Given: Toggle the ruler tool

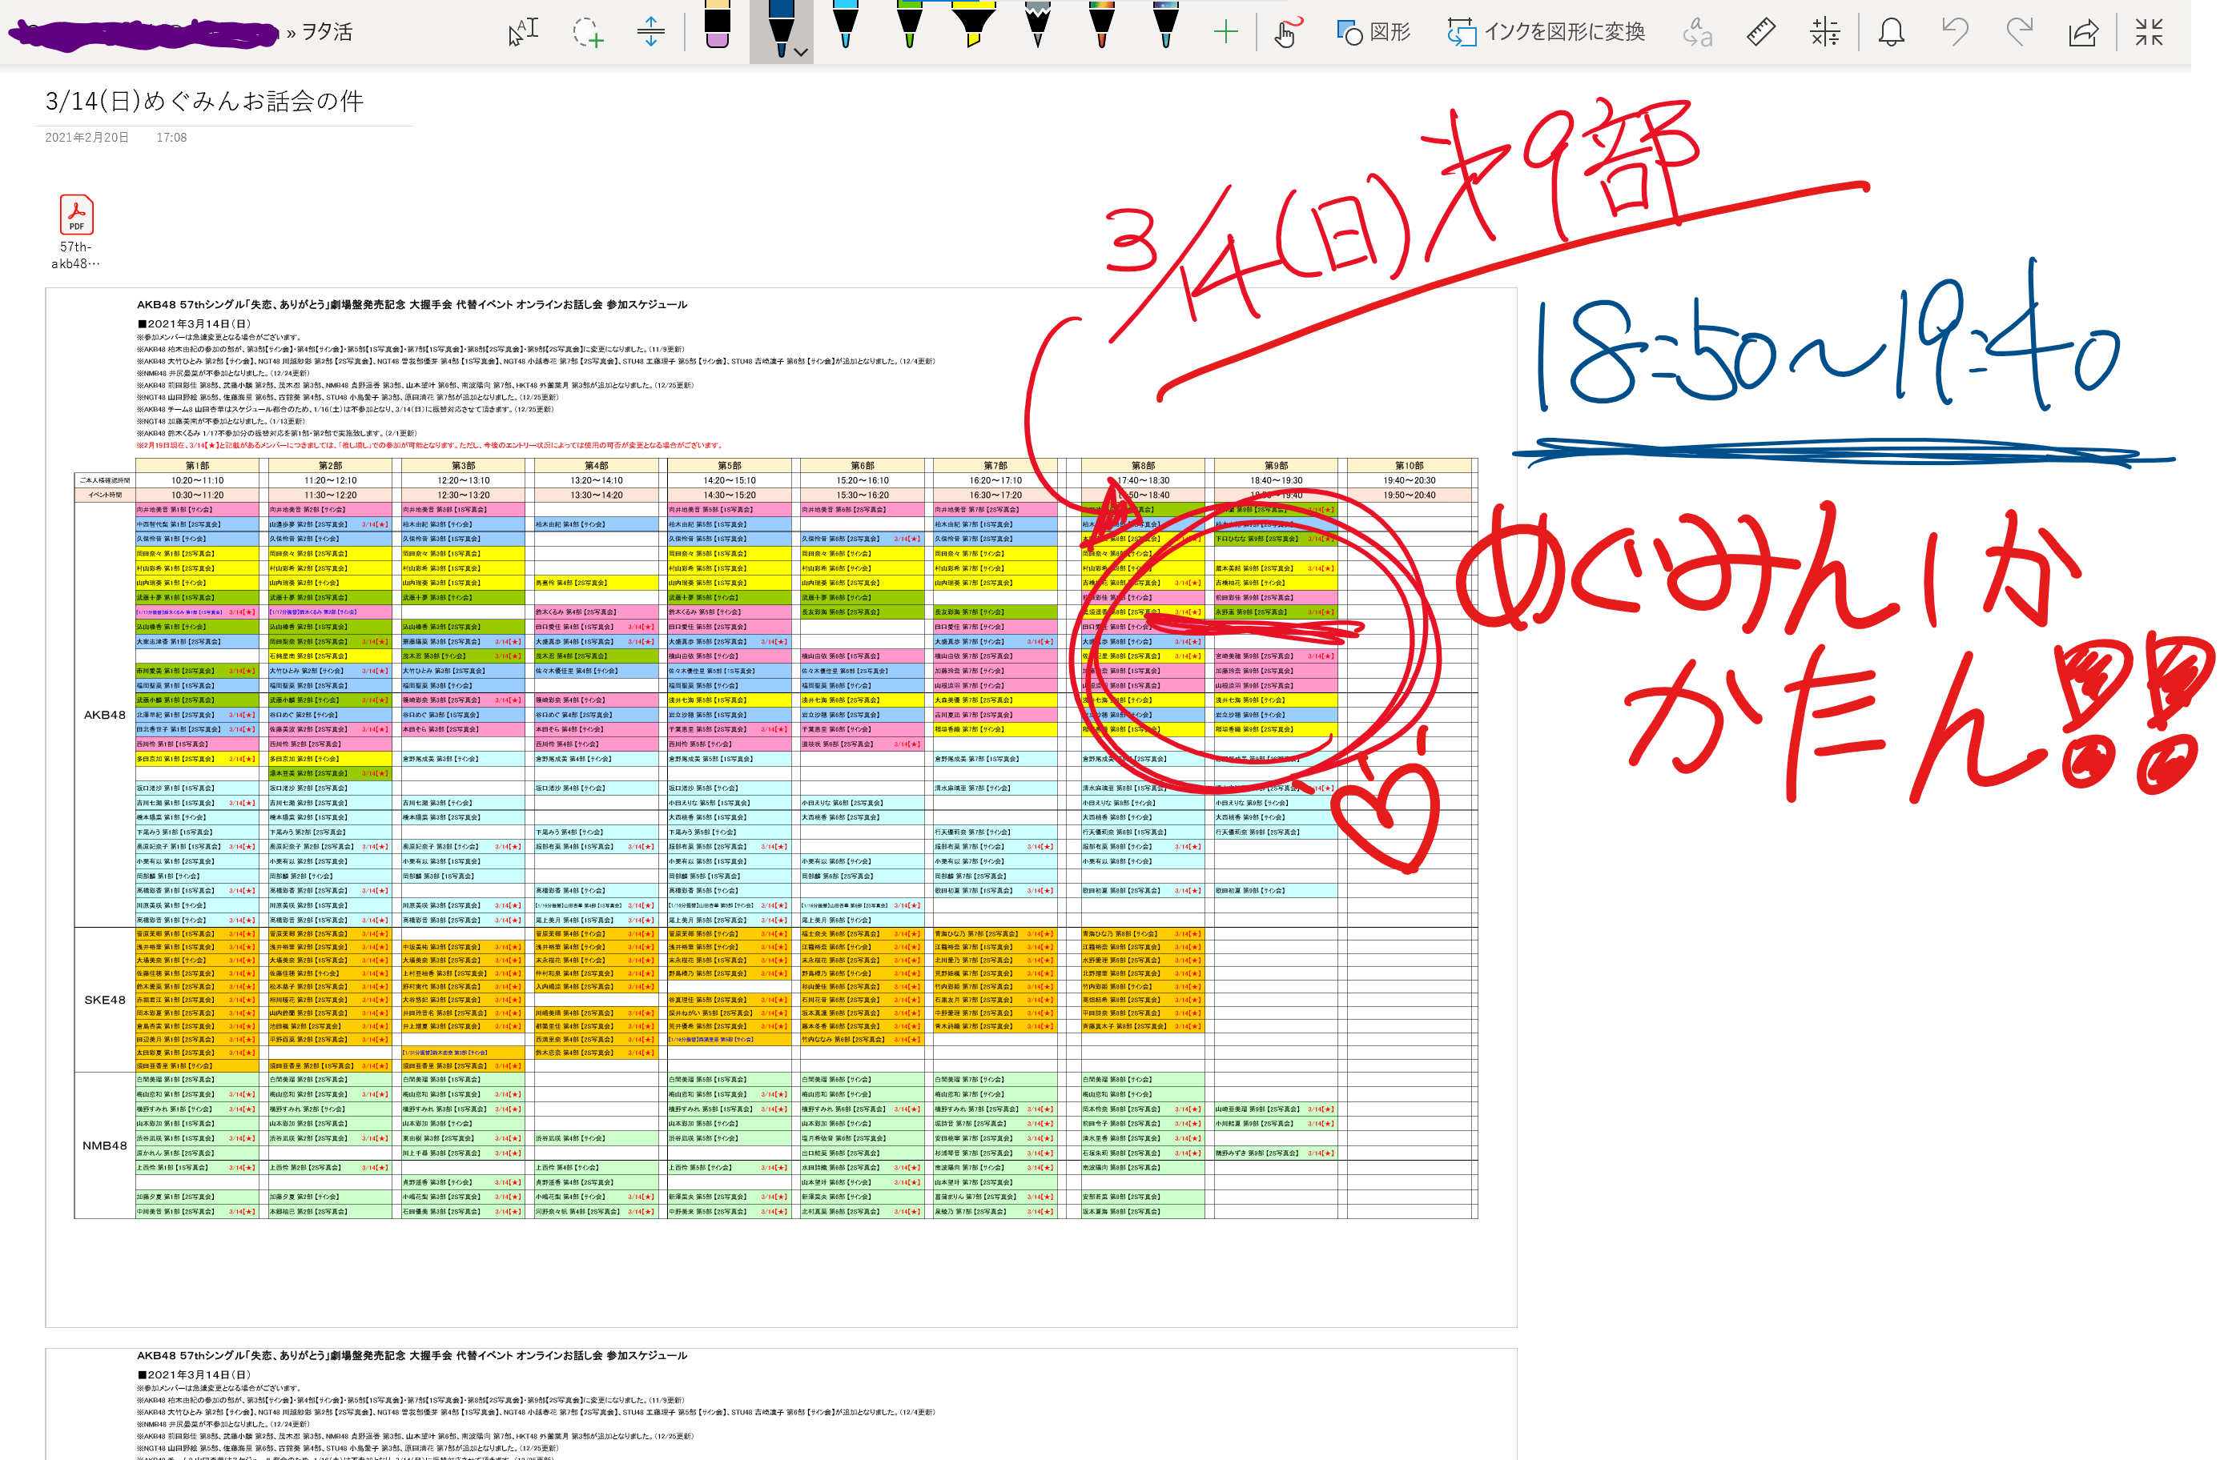Looking at the screenshot, I should point(1760,32).
